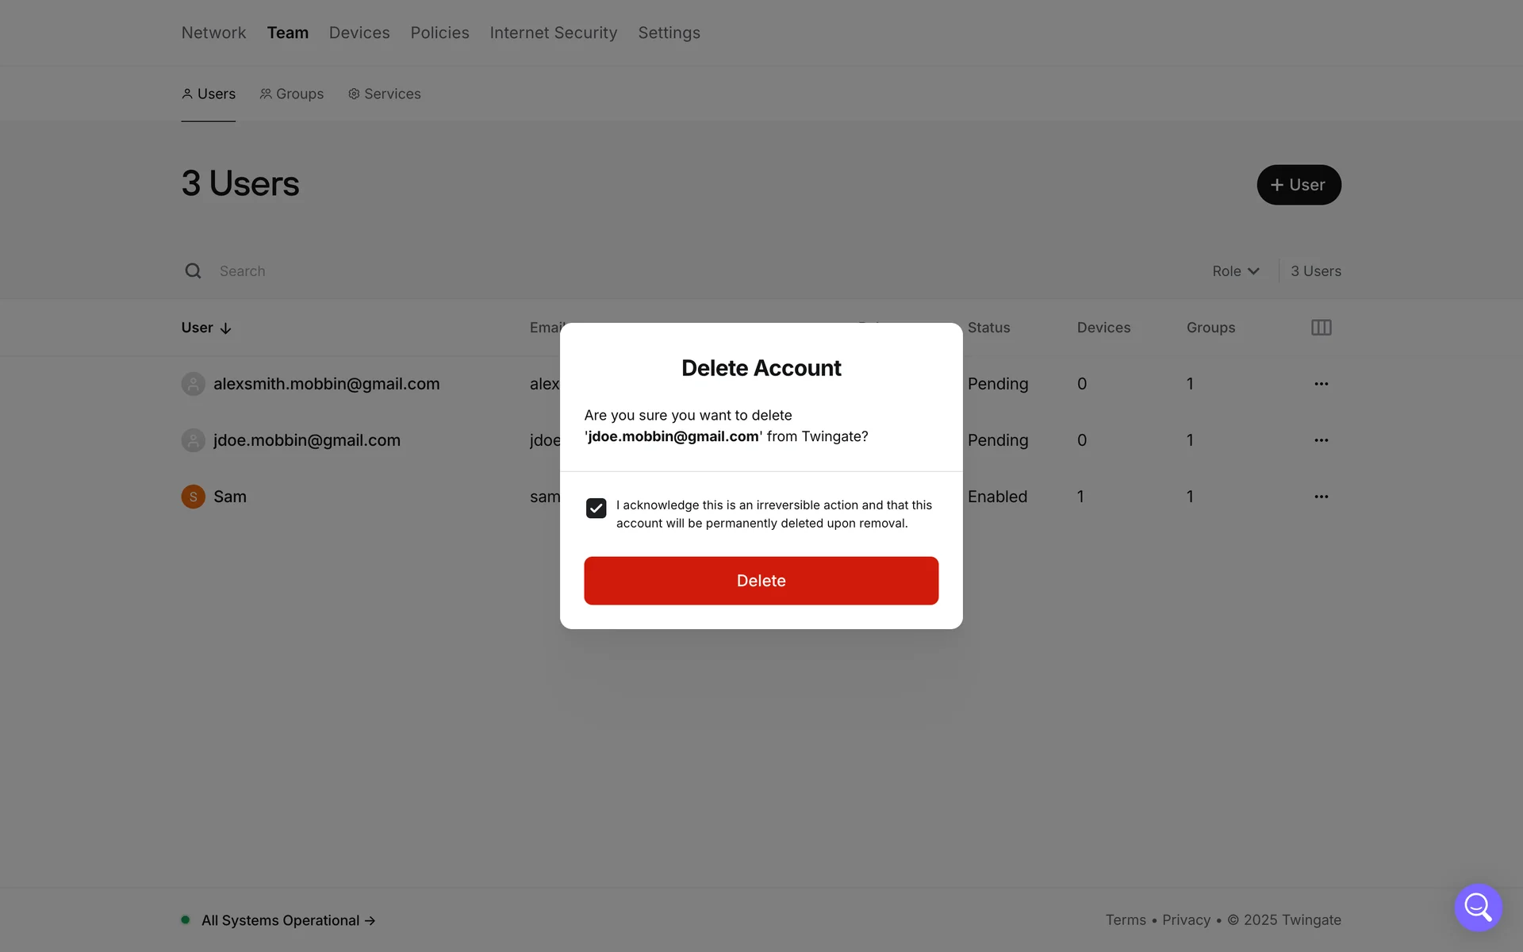This screenshot has width=1523, height=952.
Task: Open the more options menu for jdoe.mobbin@gmail.com
Action: coord(1321,440)
